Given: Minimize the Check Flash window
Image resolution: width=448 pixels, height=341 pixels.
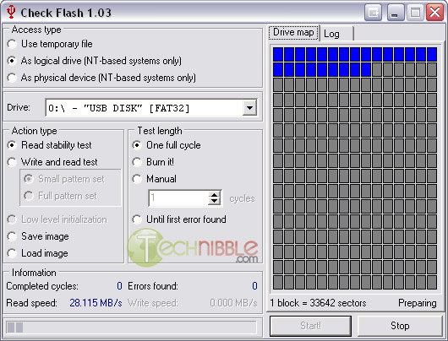Looking at the screenshot, I should pyautogui.click(x=395, y=13).
